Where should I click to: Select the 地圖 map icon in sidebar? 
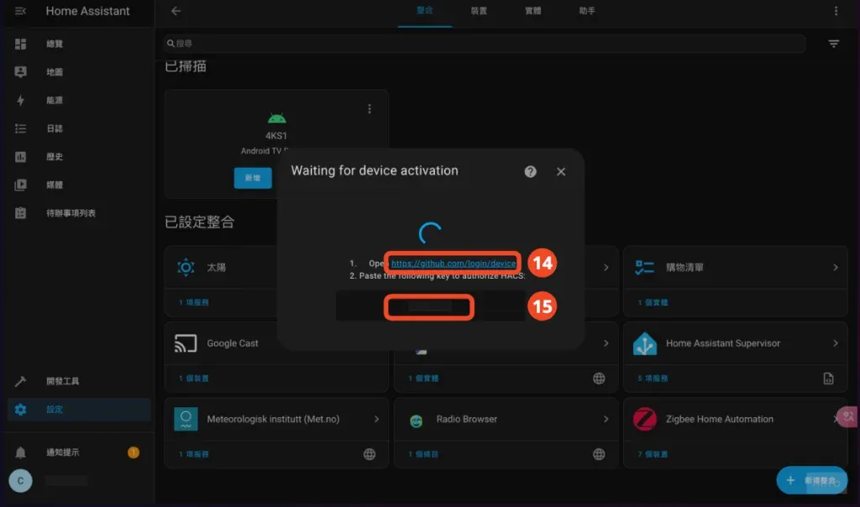(19, 71)
